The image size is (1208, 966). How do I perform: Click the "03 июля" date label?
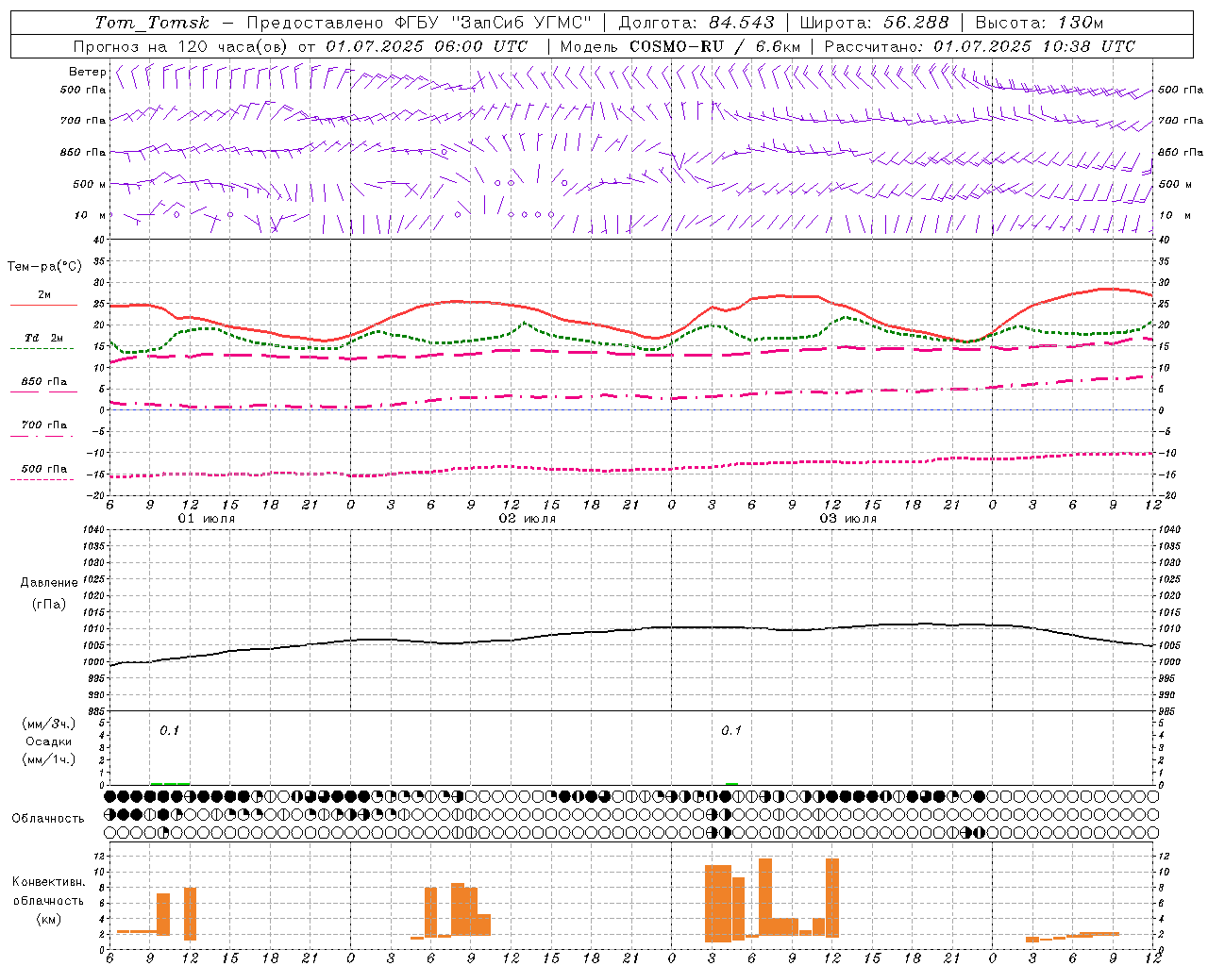point(848,519)
